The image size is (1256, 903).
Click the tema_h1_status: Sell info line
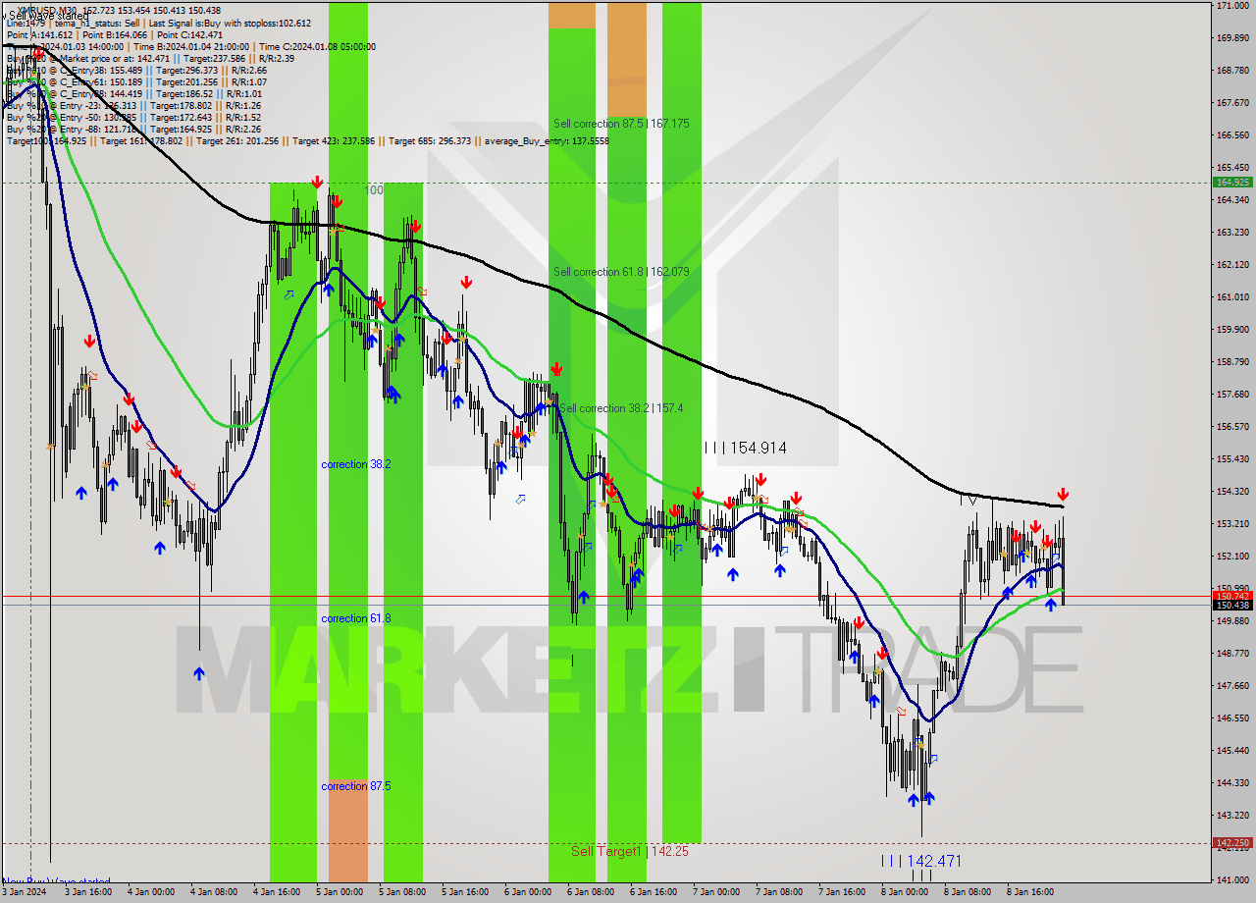click(159, 23)
